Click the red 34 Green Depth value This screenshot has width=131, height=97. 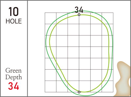click(14, 86)
